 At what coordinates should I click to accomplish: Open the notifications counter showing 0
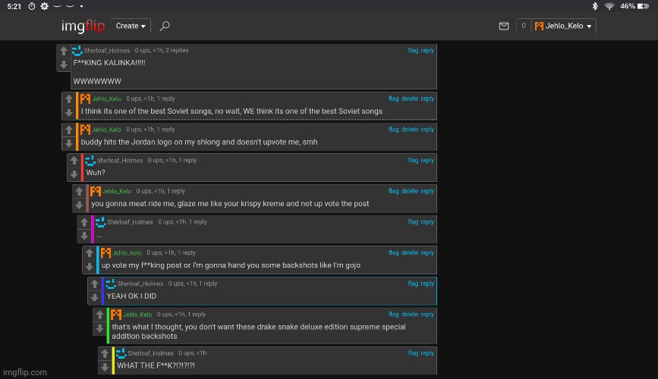(x=523, y=26)
